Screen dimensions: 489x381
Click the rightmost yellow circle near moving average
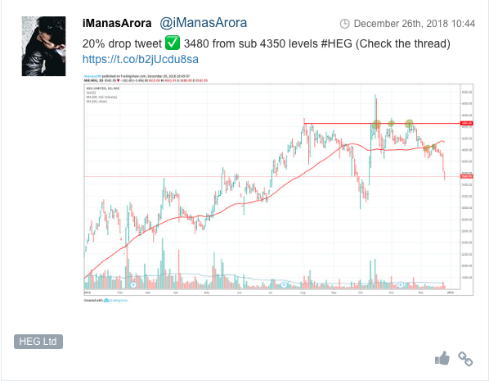(433, 147)
